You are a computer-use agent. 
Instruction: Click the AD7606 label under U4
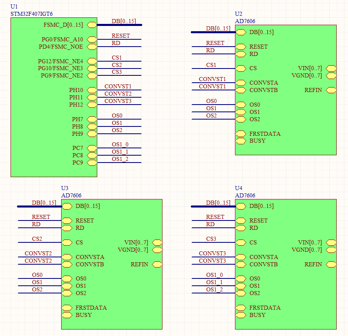245,195
